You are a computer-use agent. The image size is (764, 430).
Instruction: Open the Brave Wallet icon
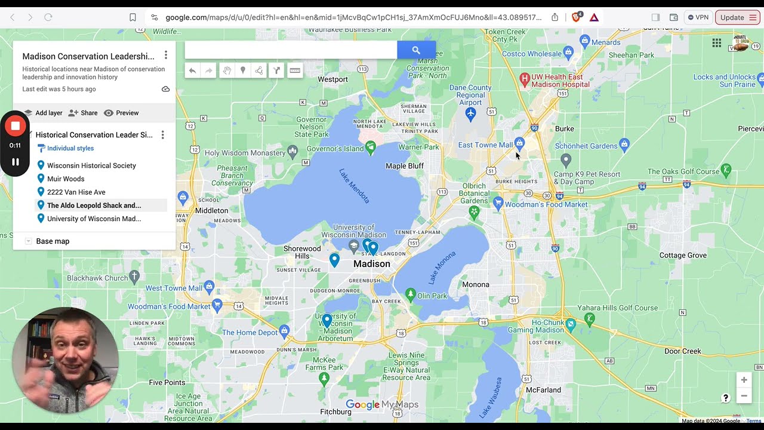(x=674, y=17)
